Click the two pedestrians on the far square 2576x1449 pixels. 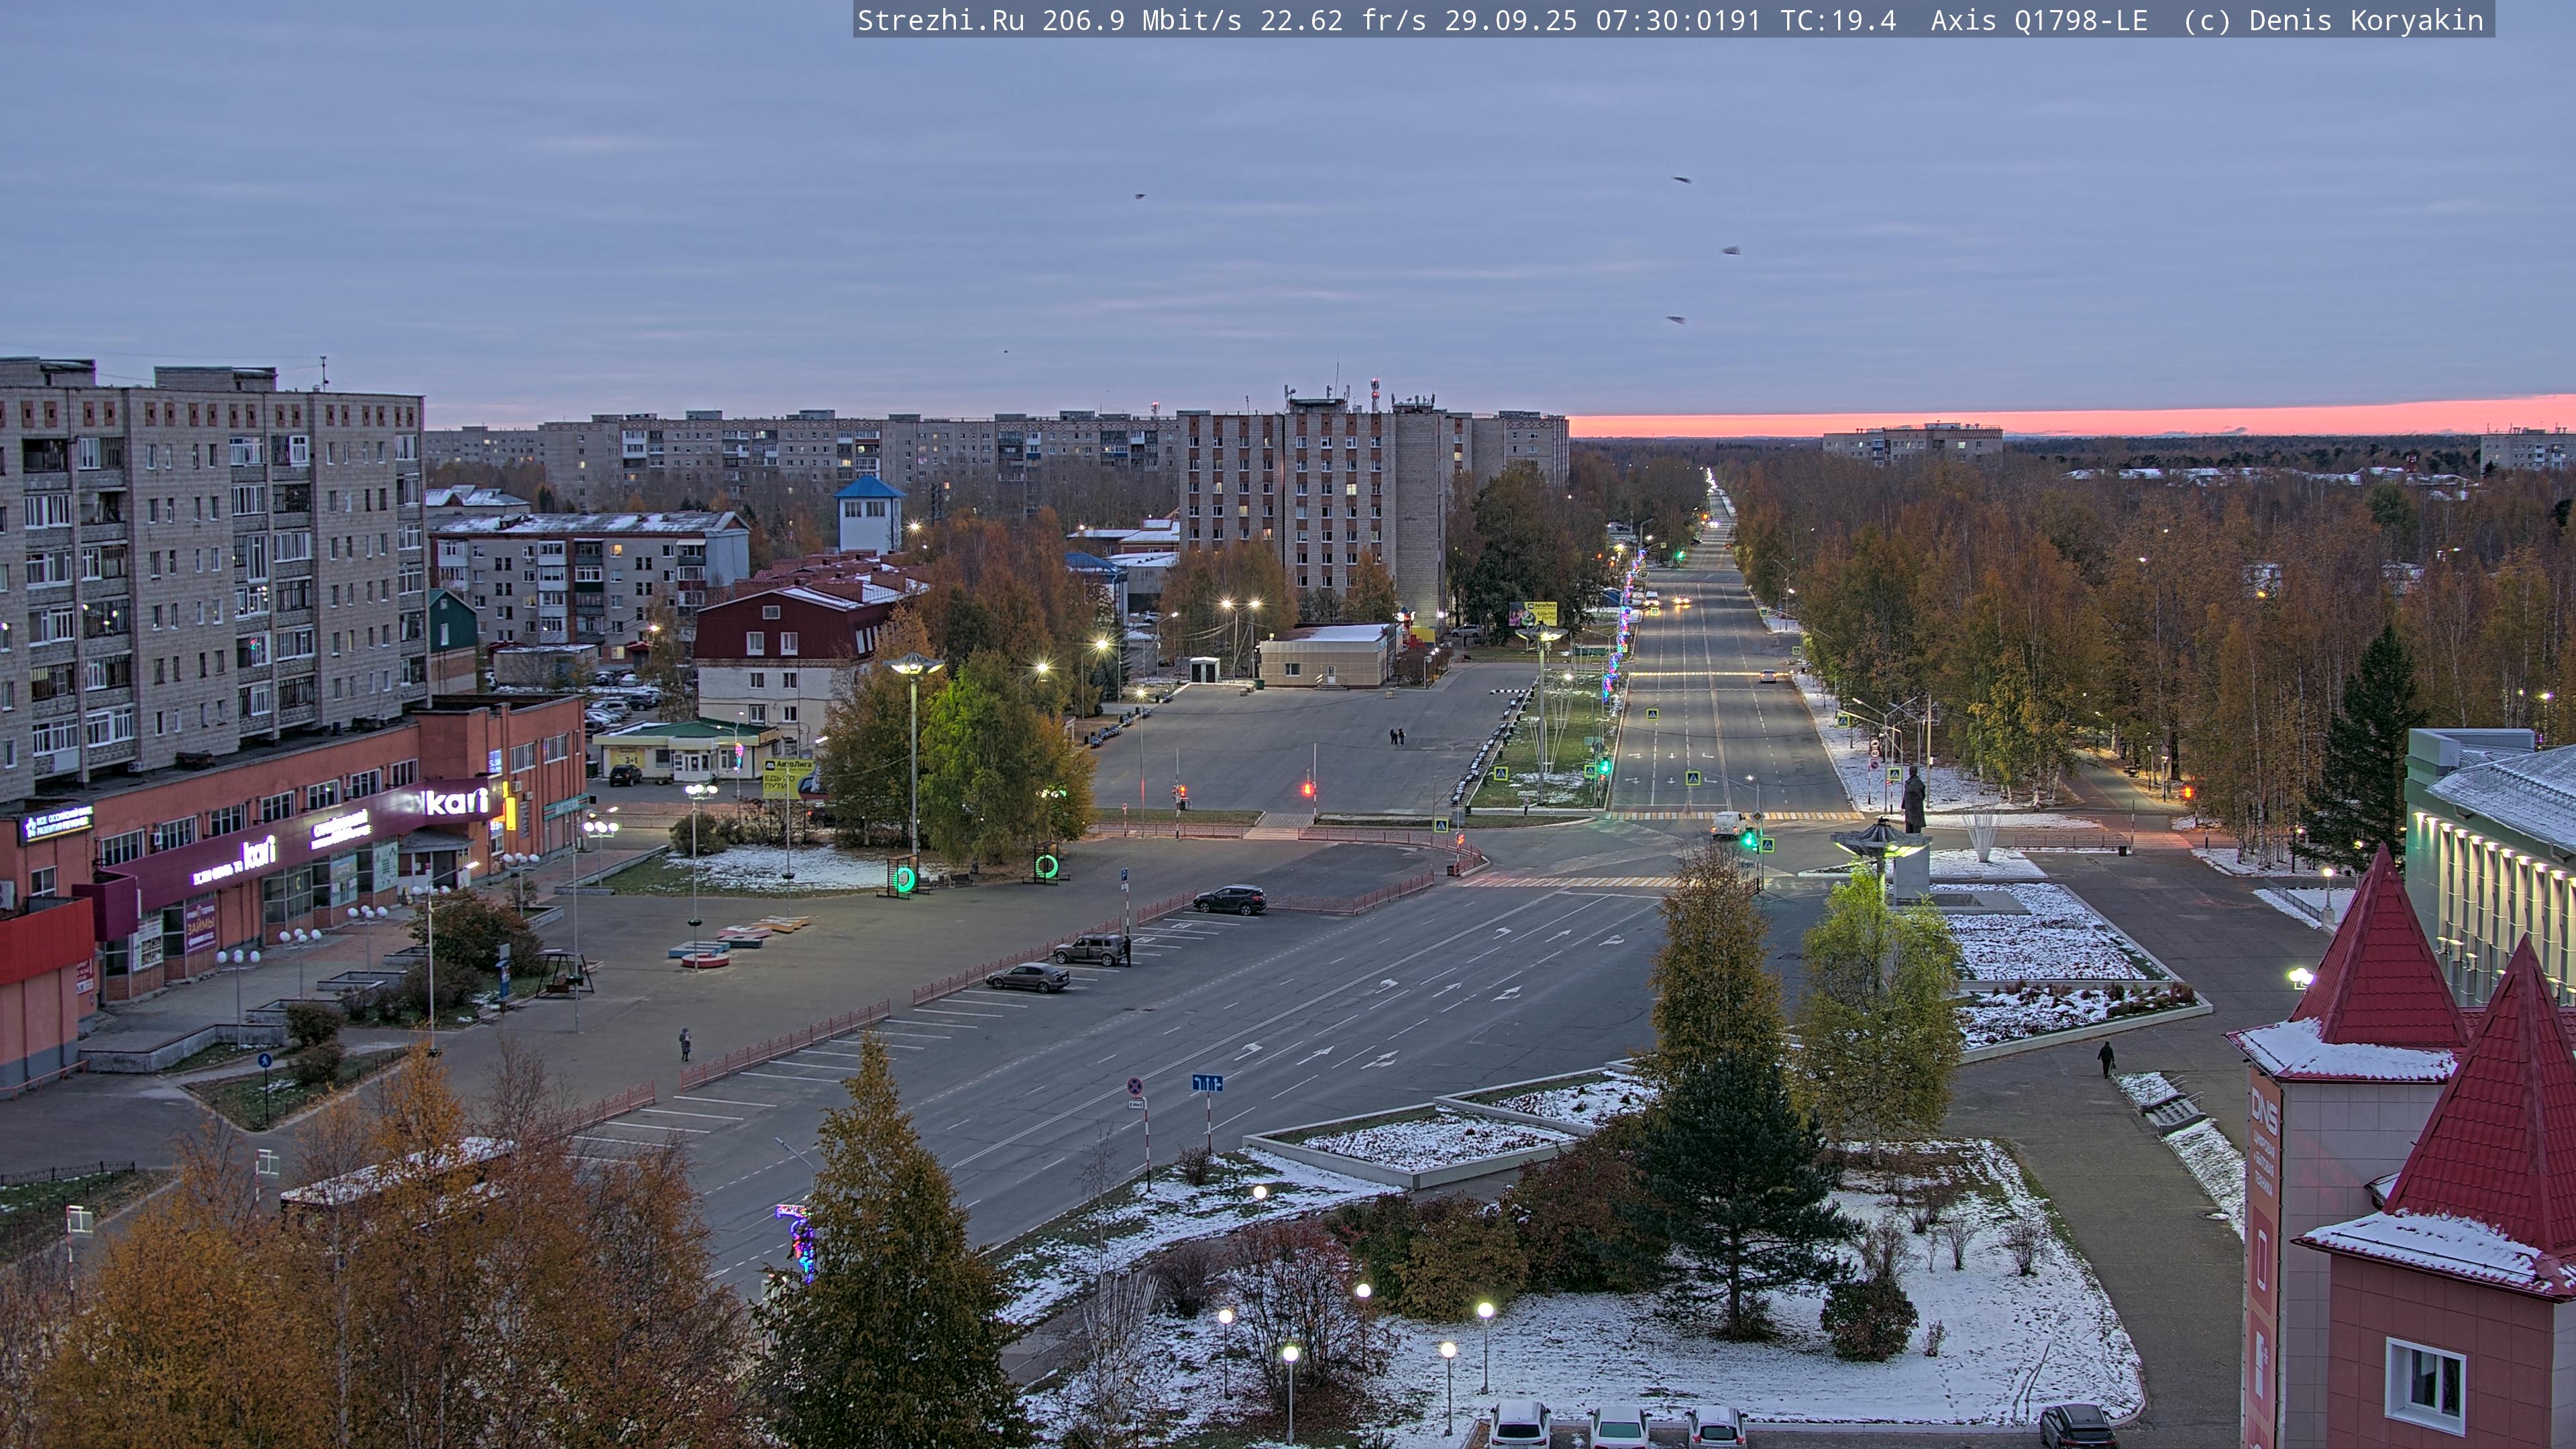click(x=1397, y=737)
